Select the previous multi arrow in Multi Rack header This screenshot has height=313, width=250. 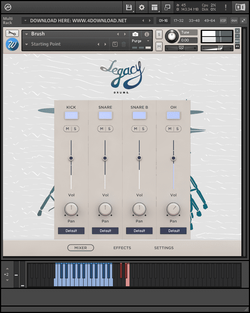[x=143, y=21]
